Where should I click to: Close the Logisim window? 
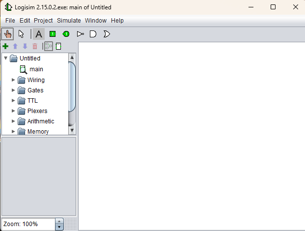coord(296,7)
